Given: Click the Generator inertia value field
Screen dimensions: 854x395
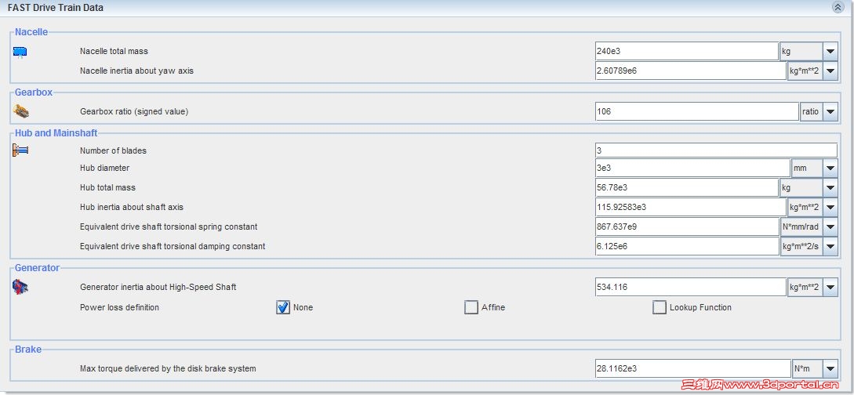Looking at the screenshot, I should click(691, 287).
